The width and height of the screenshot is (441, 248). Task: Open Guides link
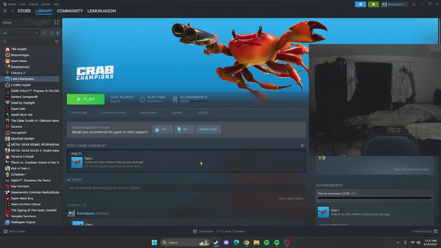(x=177, y=113)
